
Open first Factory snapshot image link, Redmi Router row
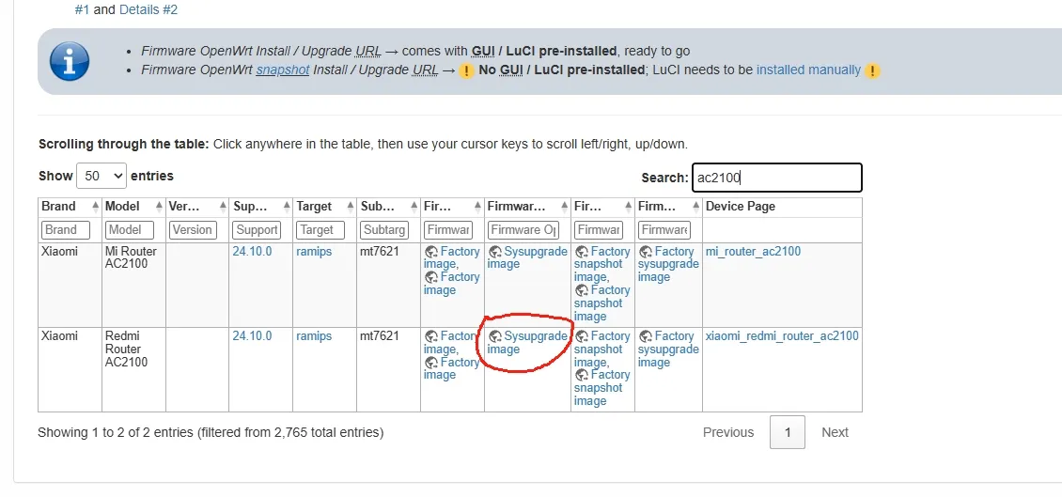click(x=601, y=349)
